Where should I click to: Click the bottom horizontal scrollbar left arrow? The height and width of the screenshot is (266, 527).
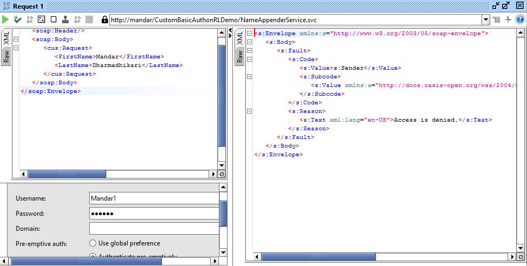tap(4, 261)
